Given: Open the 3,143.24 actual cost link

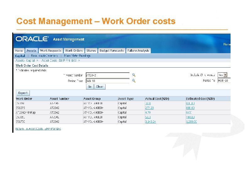Looking at the screenshot, I should pos(150,122).
